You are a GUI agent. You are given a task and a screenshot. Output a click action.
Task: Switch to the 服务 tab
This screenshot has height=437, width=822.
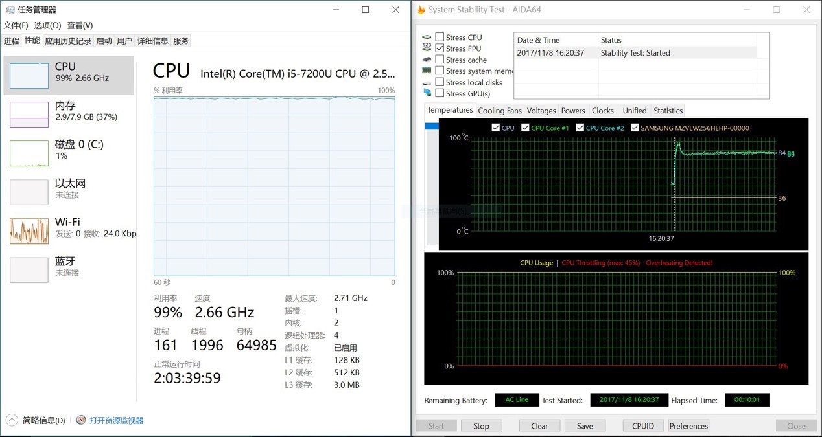coord(181,41)
